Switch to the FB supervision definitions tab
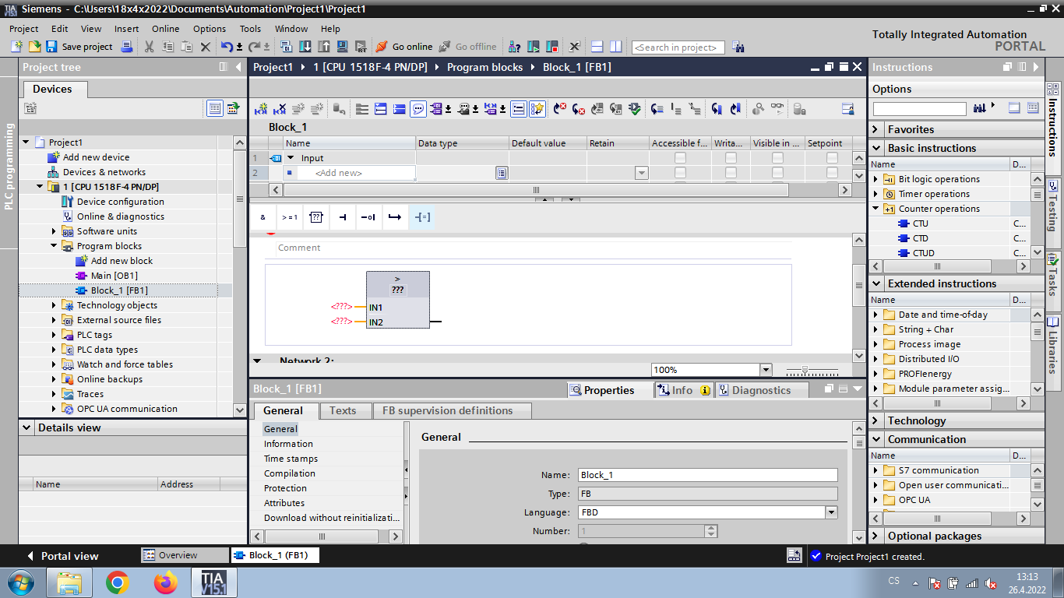 [448, 410]
